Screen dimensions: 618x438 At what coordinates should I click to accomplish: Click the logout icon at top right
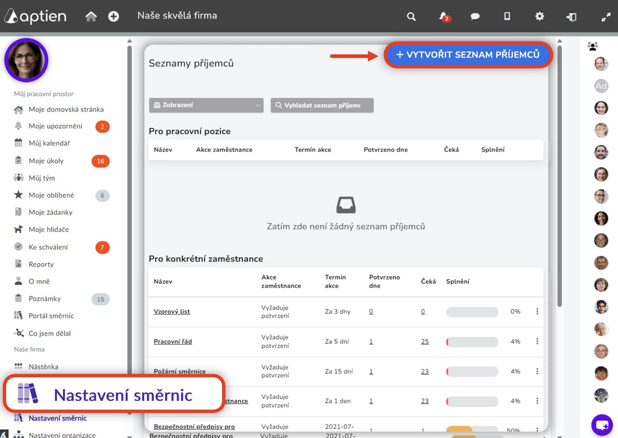coord(571,16)
